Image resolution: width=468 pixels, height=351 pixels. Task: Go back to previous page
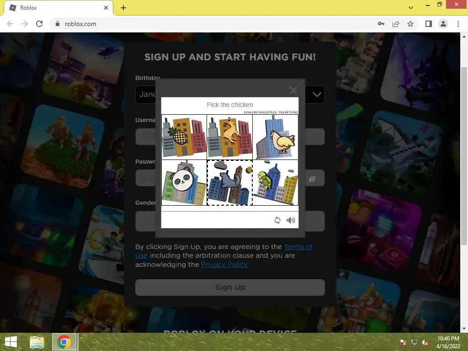click(x=10, y=24)
